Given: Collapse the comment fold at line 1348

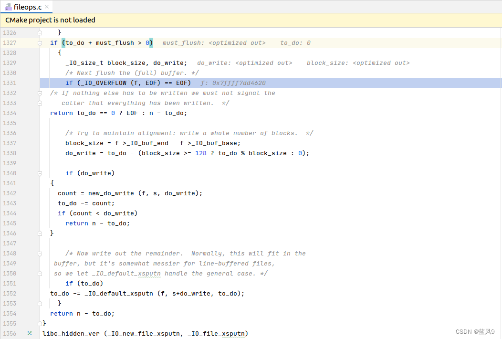Looking at the screenshot, I should (40, 253).
